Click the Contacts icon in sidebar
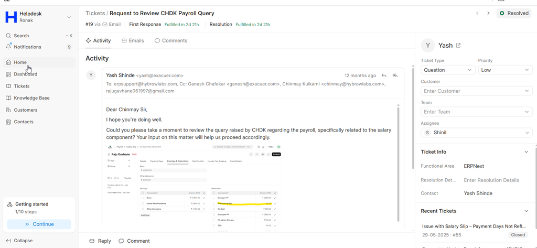 click(8, 122)
